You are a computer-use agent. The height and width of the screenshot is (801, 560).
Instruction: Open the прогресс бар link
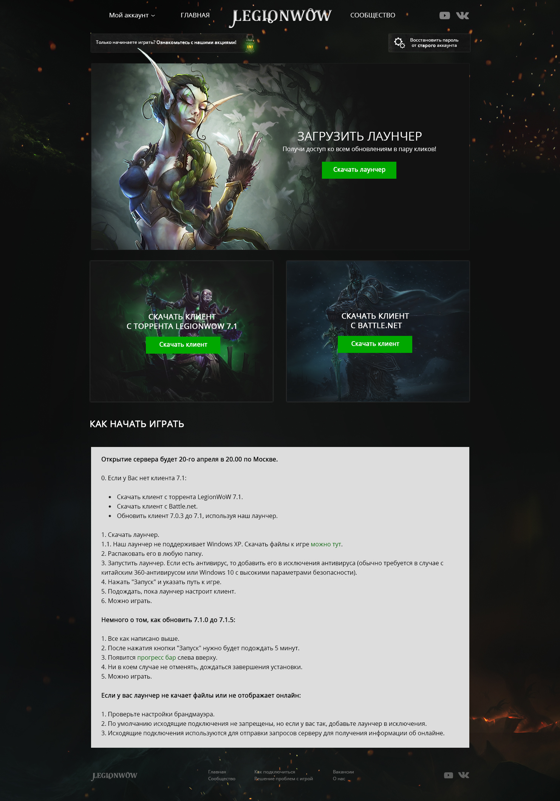156,657
